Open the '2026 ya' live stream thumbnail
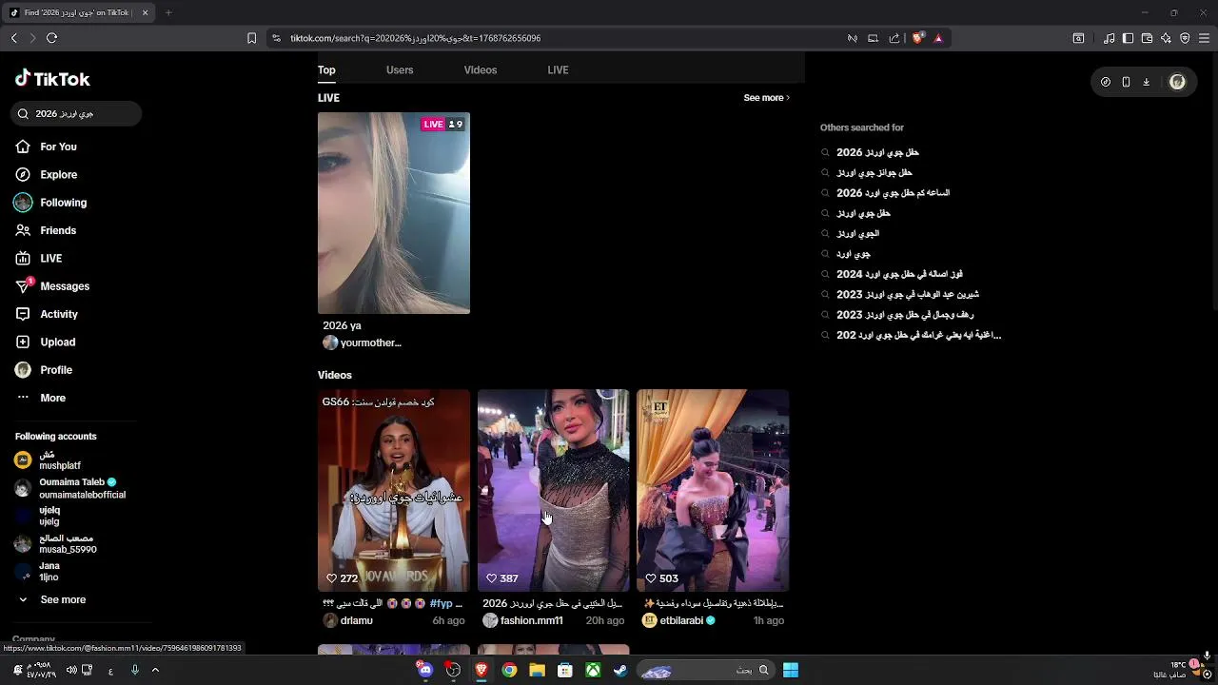 point(394,213)
